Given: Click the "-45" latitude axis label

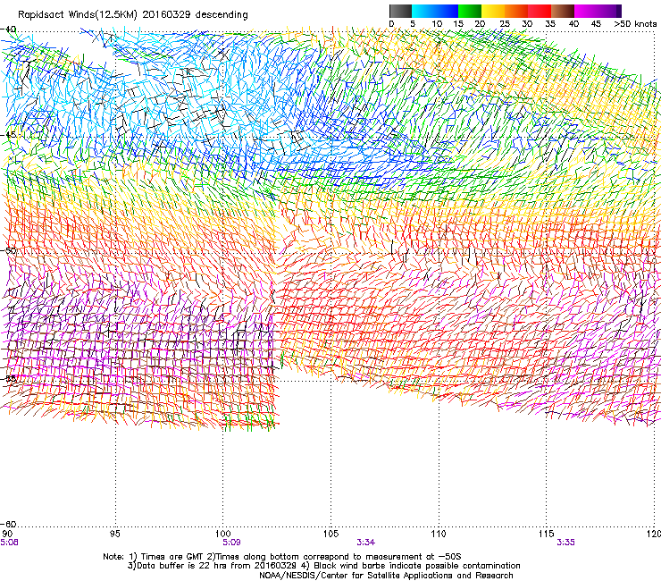Looking at the screenshot, I should click(x=8, y=135).
